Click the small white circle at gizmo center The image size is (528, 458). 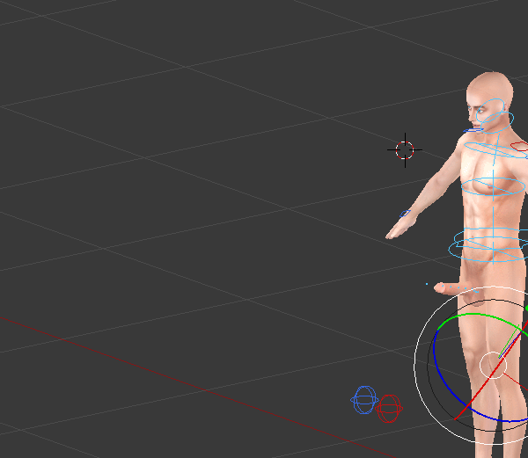493,365
